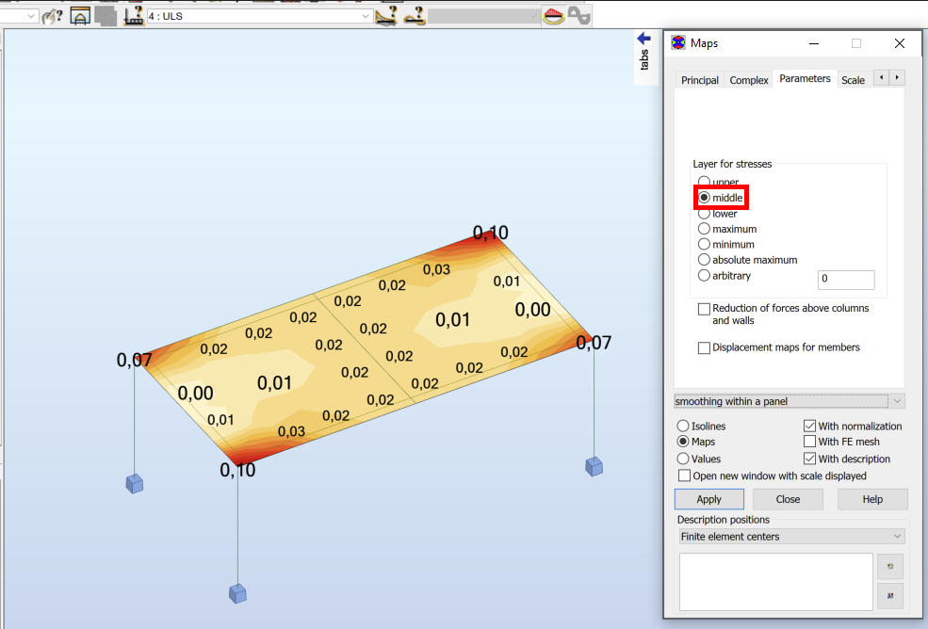Open the Scale tab
The image size is (928, 629).
pos(853,80)
